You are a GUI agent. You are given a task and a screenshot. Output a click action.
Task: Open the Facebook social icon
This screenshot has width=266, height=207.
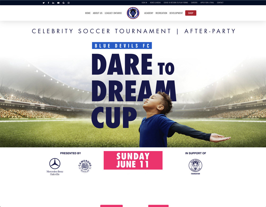click(48, 3)
